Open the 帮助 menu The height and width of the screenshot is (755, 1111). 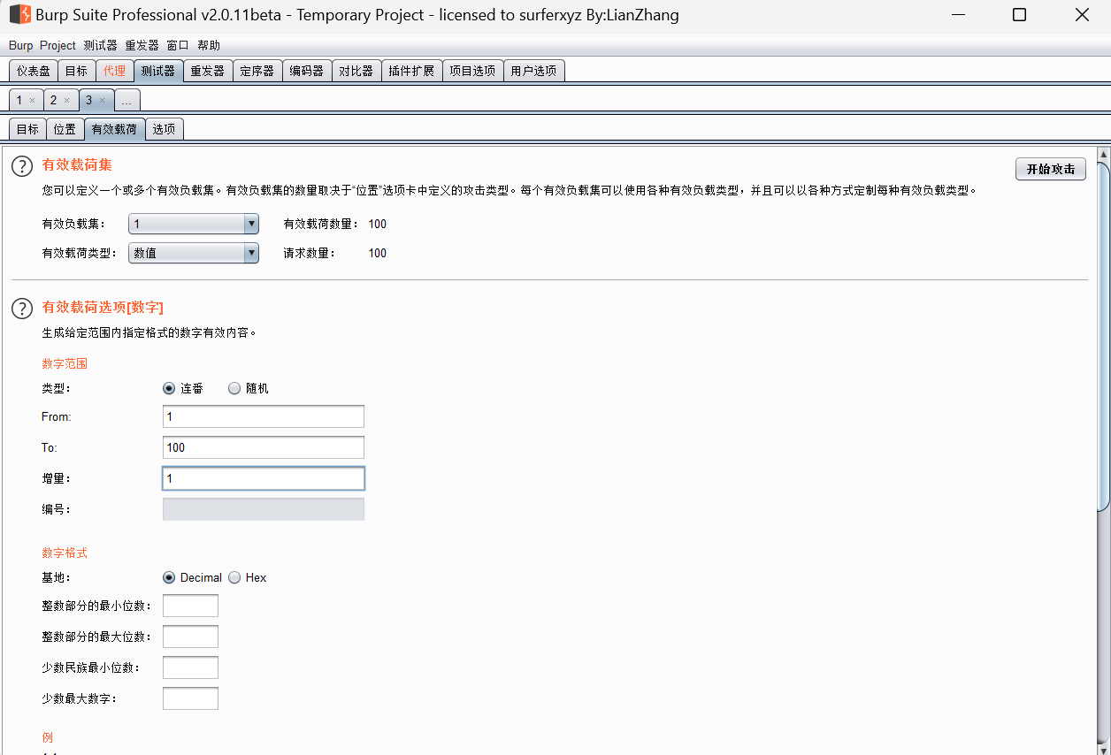click(x=209, y=45)
